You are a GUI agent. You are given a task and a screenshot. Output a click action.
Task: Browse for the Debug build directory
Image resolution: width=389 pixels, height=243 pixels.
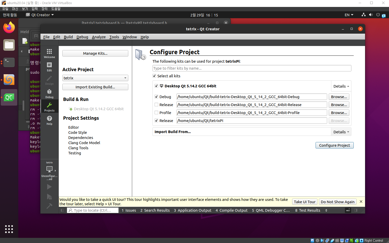pos(339,97)
